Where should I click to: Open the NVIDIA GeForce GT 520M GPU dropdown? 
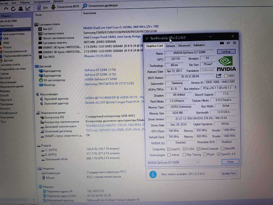coord(173,162)
